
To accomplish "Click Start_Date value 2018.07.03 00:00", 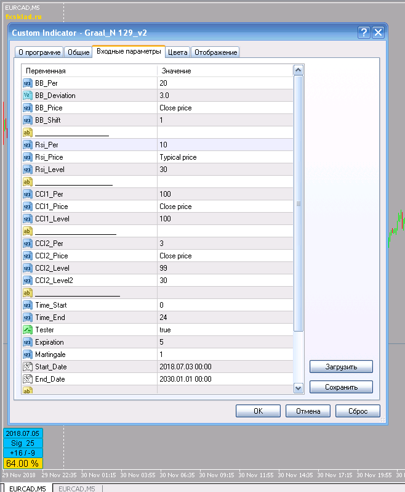I will point(185,367).
